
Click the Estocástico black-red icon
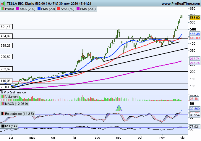[x=3, y=114]
